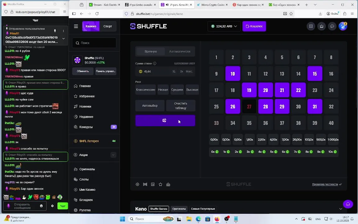Select Keno number 1 tile
The image size is (358, 224).
tap(216, 57)
